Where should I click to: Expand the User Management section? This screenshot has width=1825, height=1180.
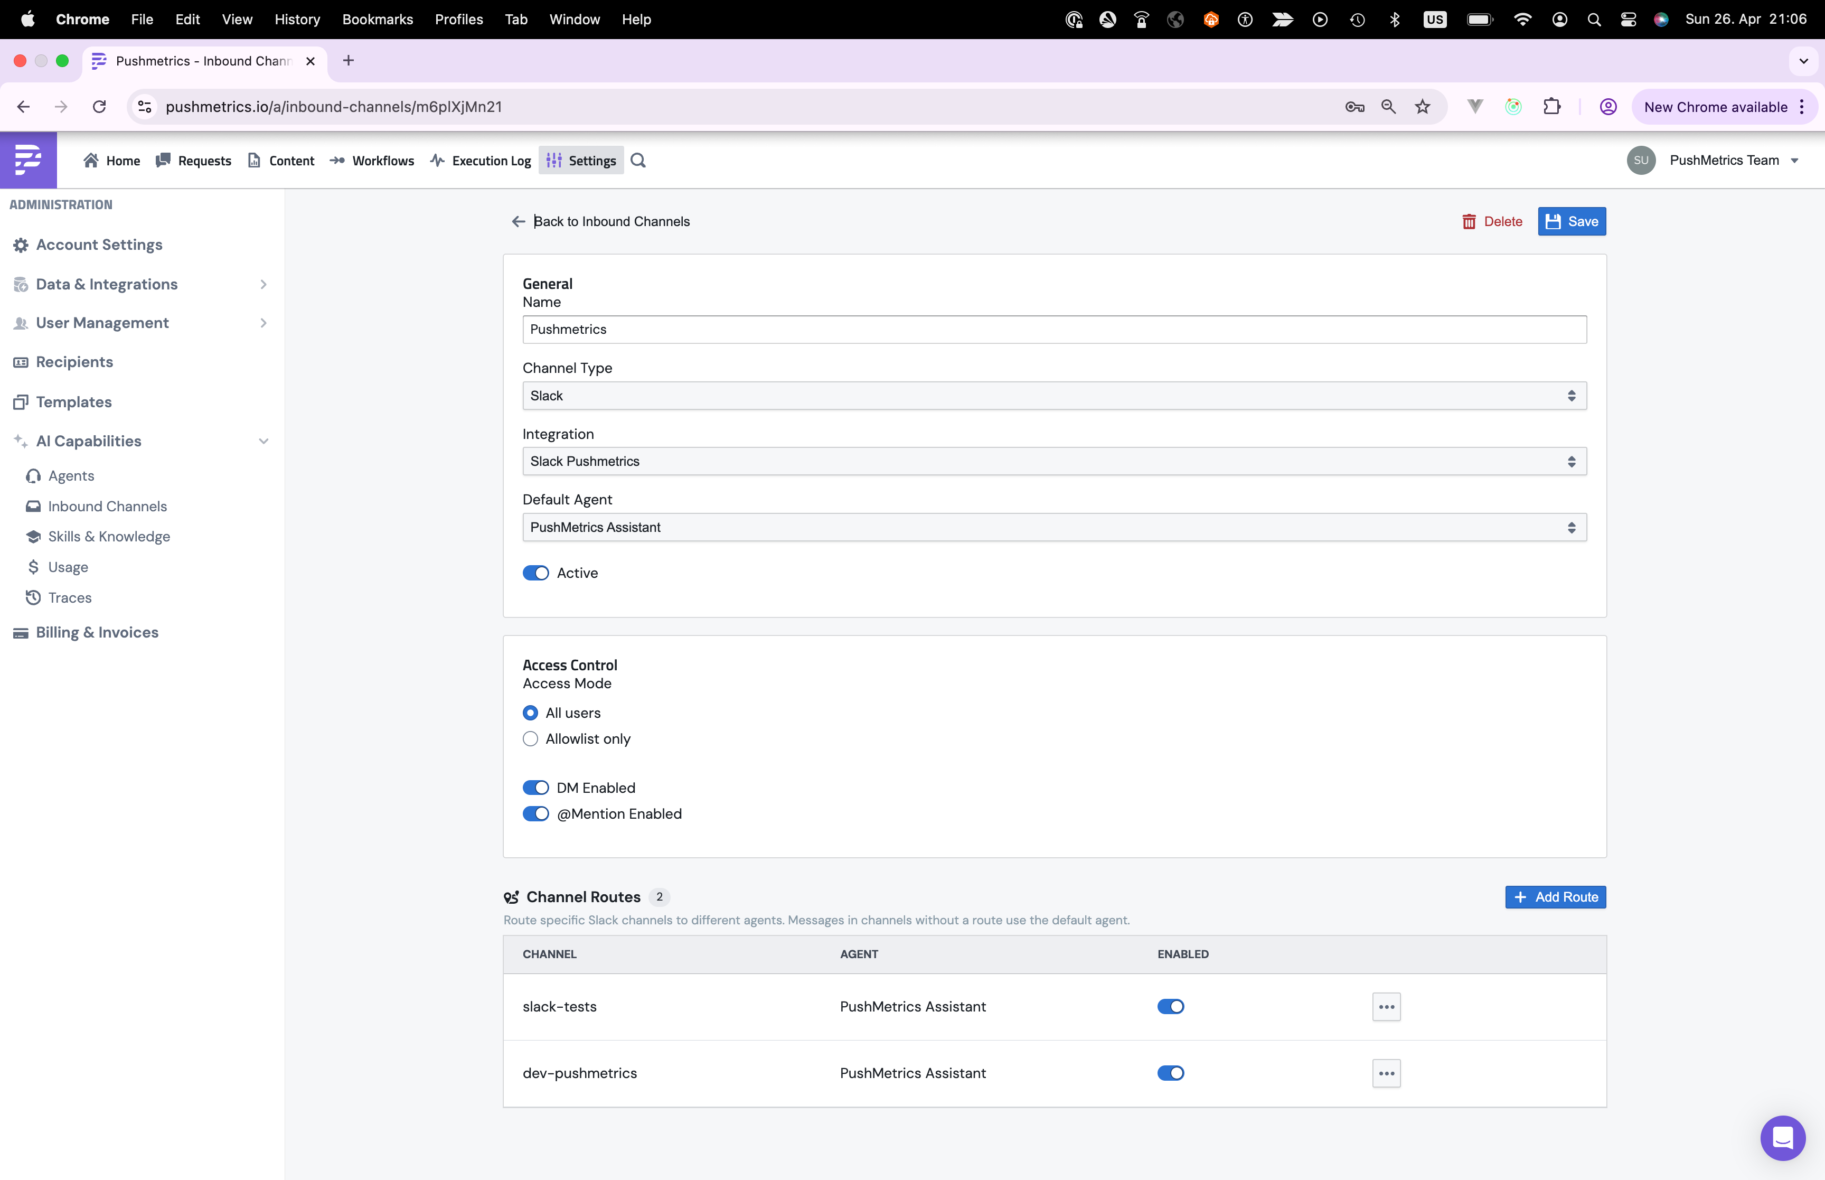pyautogui.click(x=142, y=323)
